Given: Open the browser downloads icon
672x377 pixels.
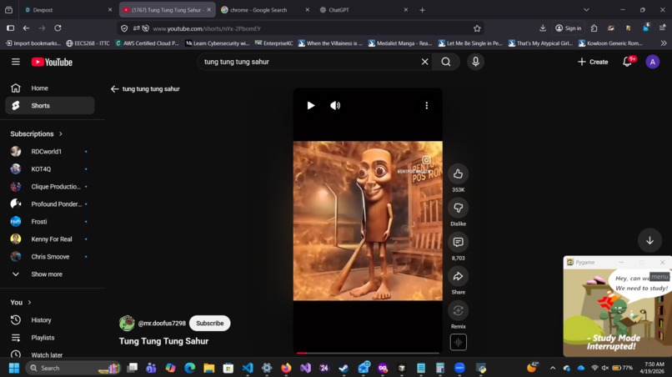Looking at the screenshot, I should [543, 28].
